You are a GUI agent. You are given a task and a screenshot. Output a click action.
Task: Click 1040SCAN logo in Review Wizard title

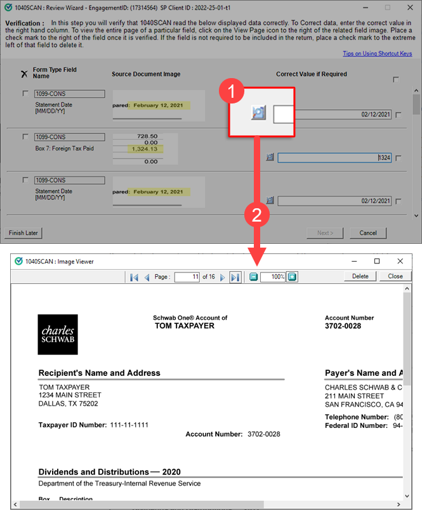coord(8,8)
